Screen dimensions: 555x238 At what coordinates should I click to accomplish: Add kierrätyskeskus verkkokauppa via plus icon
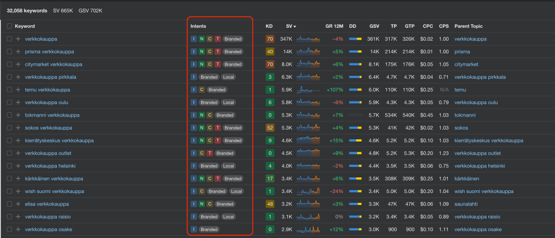(x=18, y=140)
